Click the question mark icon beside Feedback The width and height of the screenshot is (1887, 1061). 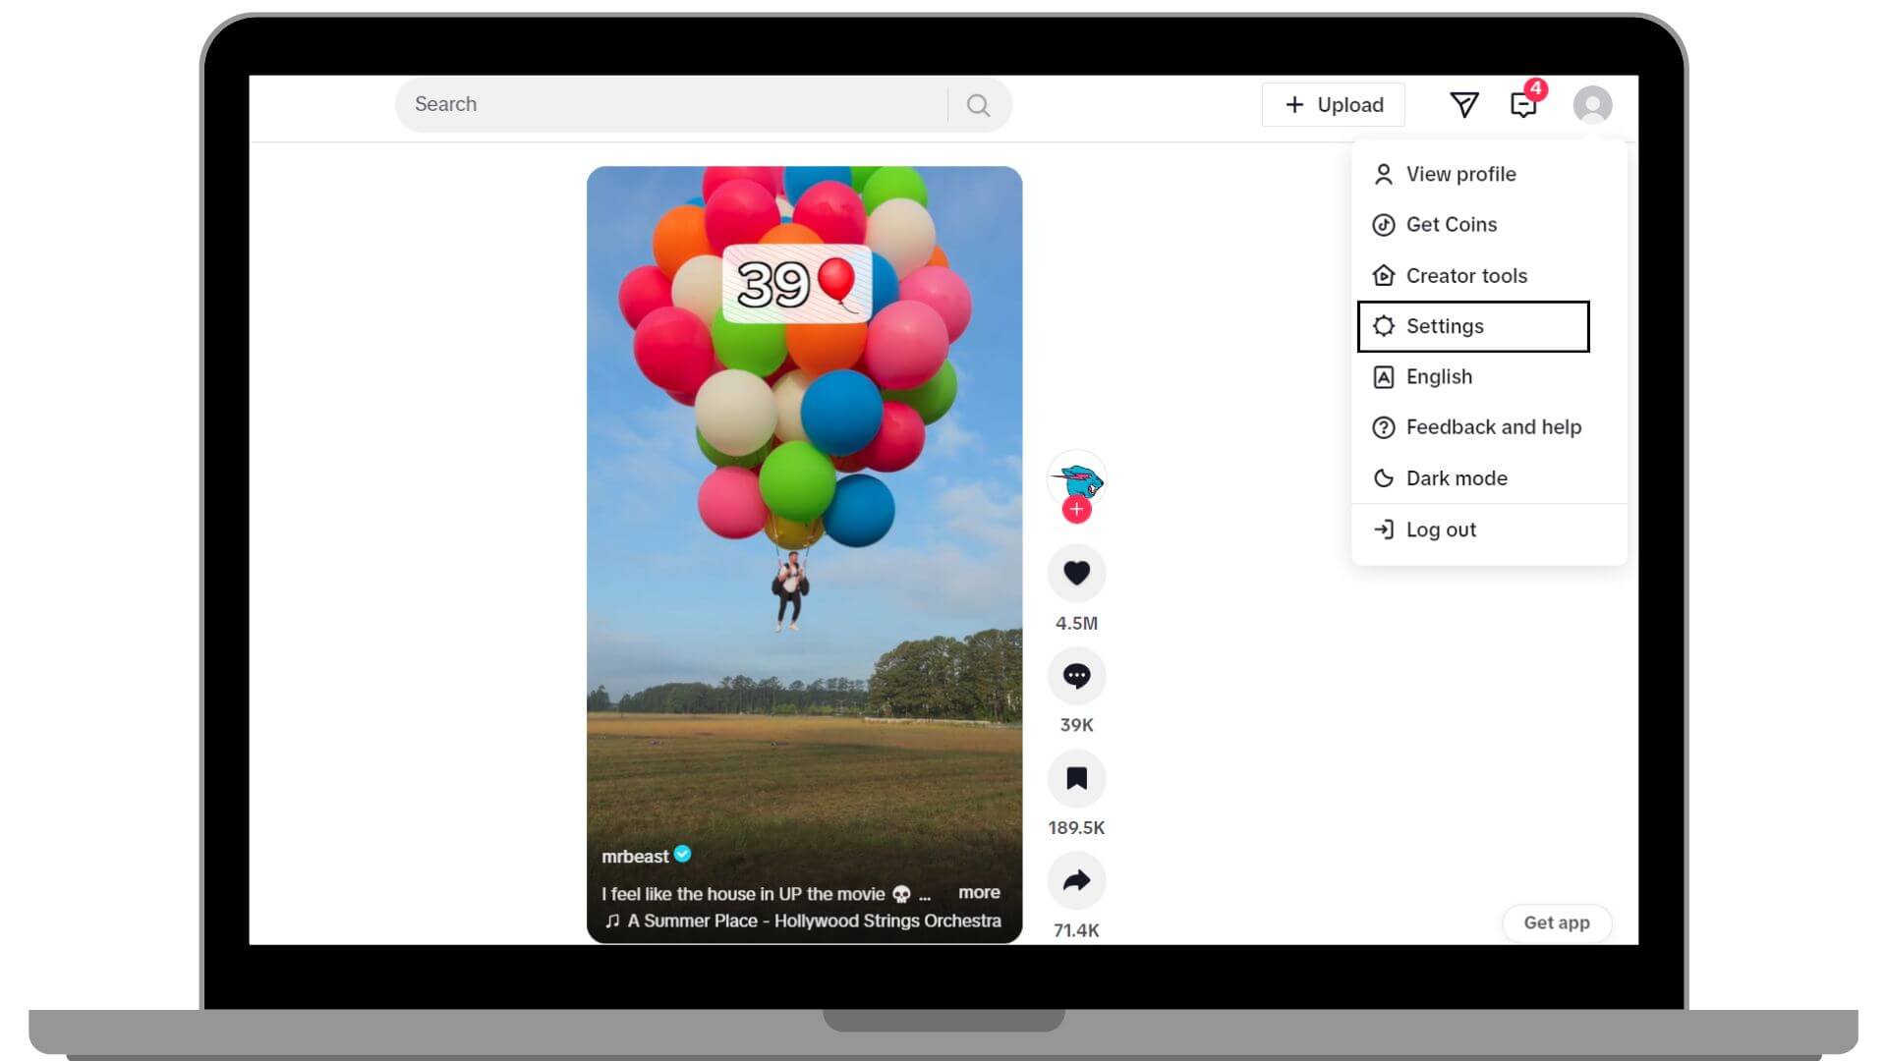point(1384,427)
